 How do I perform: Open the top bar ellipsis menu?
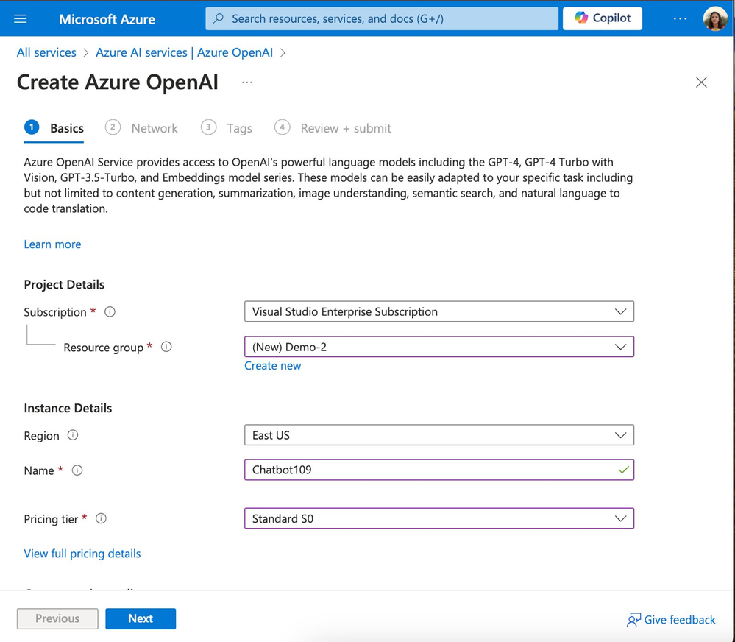680,18
